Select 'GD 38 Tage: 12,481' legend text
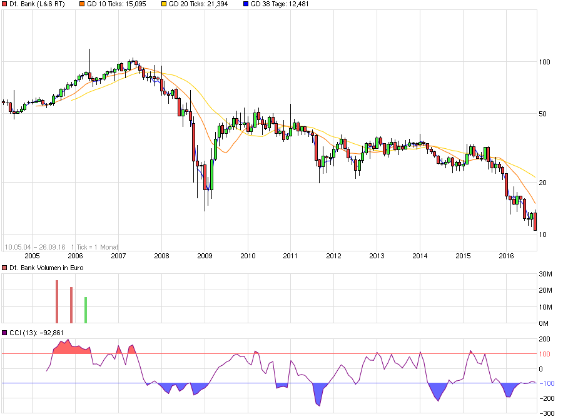 pyautogui.click(x=280, y=4)
